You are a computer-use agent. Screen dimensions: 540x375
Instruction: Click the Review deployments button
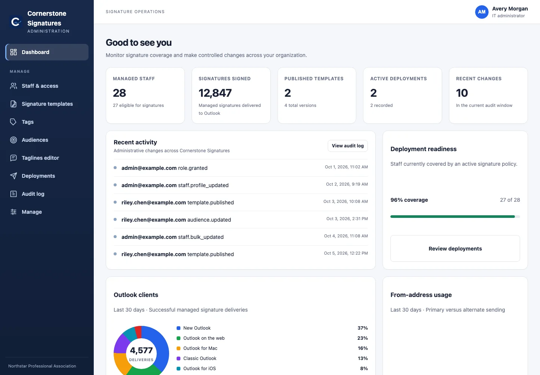tap(455, 249)
